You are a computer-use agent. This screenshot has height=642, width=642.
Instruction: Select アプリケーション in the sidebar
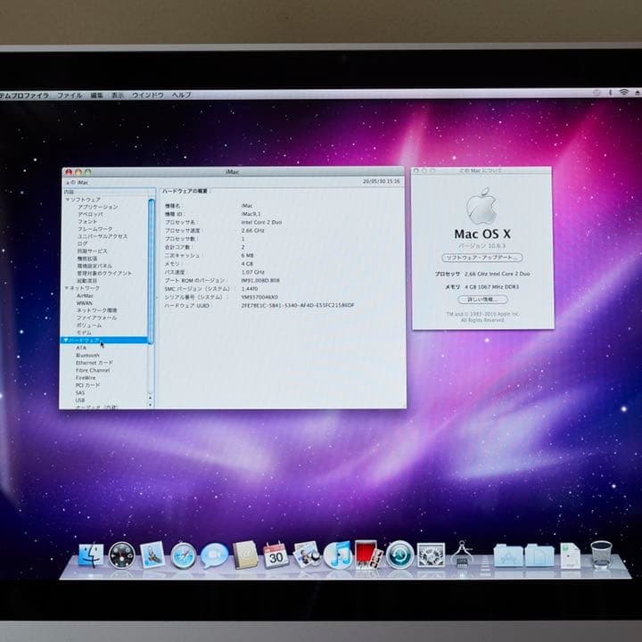coord(98,207)
